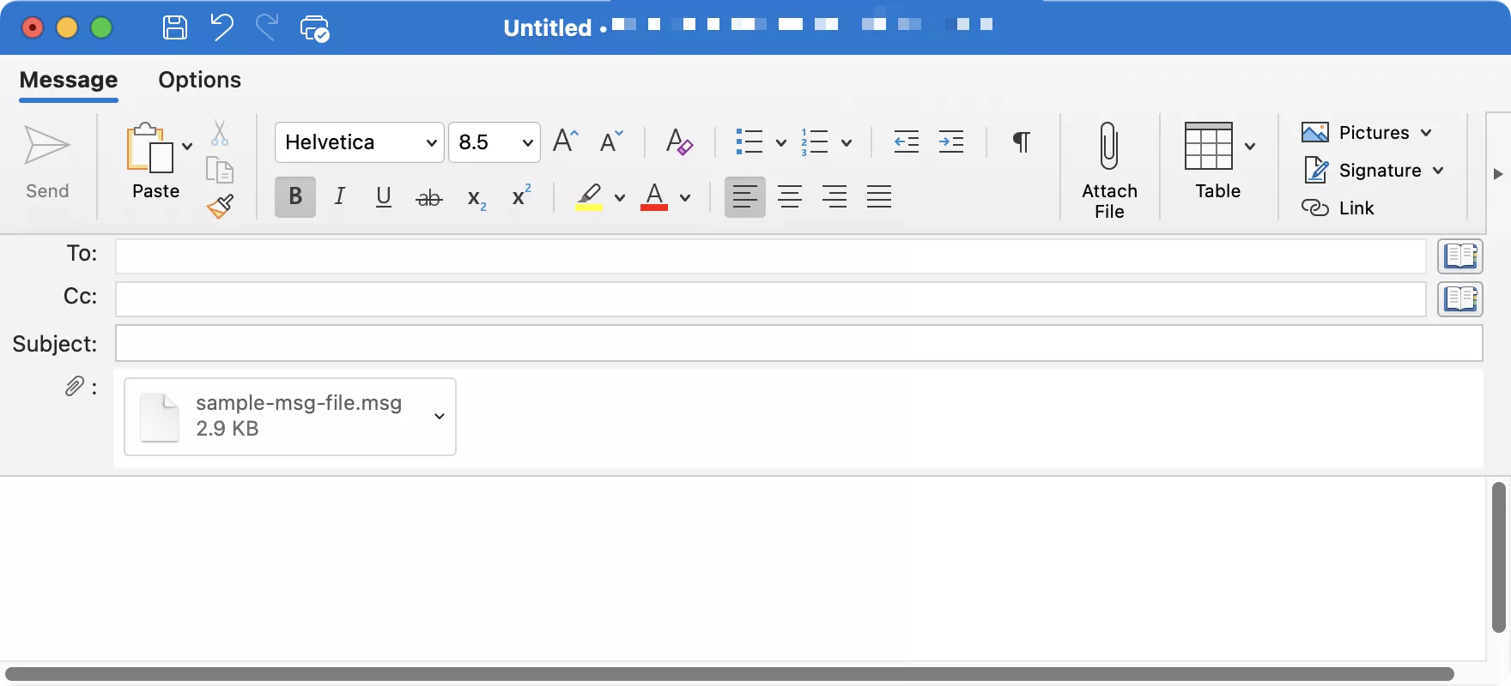Insert a Link

1338,208
